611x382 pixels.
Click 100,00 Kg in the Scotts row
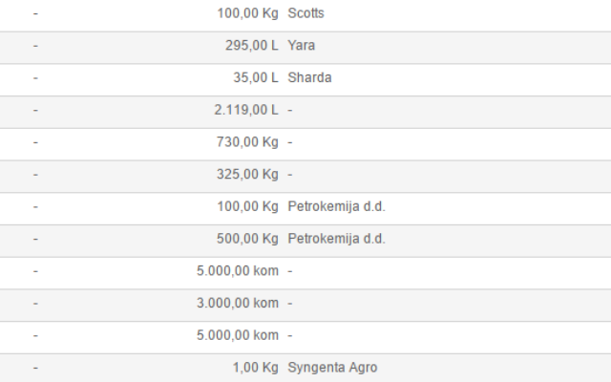[x=247, y=13]
